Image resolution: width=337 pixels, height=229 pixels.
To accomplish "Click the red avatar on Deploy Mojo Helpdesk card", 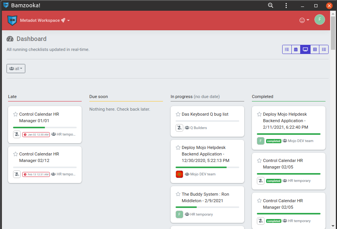I will [179, 174].
